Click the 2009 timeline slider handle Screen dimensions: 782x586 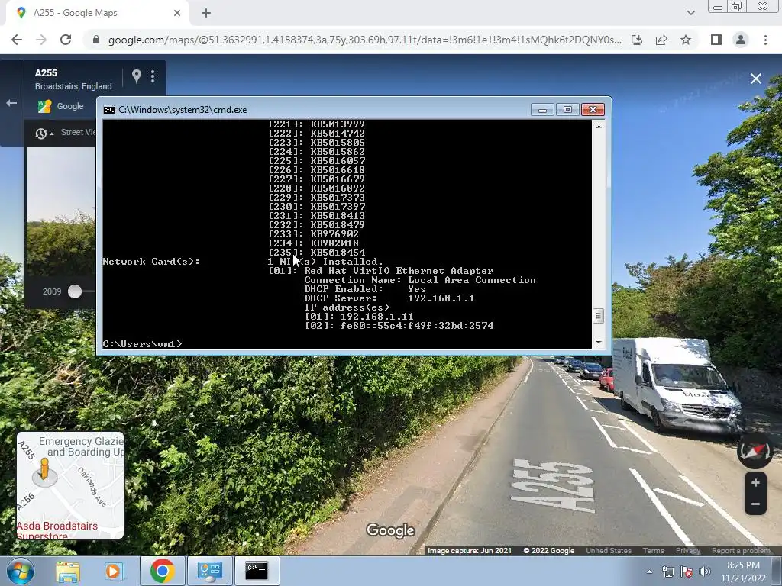[75, 291]
